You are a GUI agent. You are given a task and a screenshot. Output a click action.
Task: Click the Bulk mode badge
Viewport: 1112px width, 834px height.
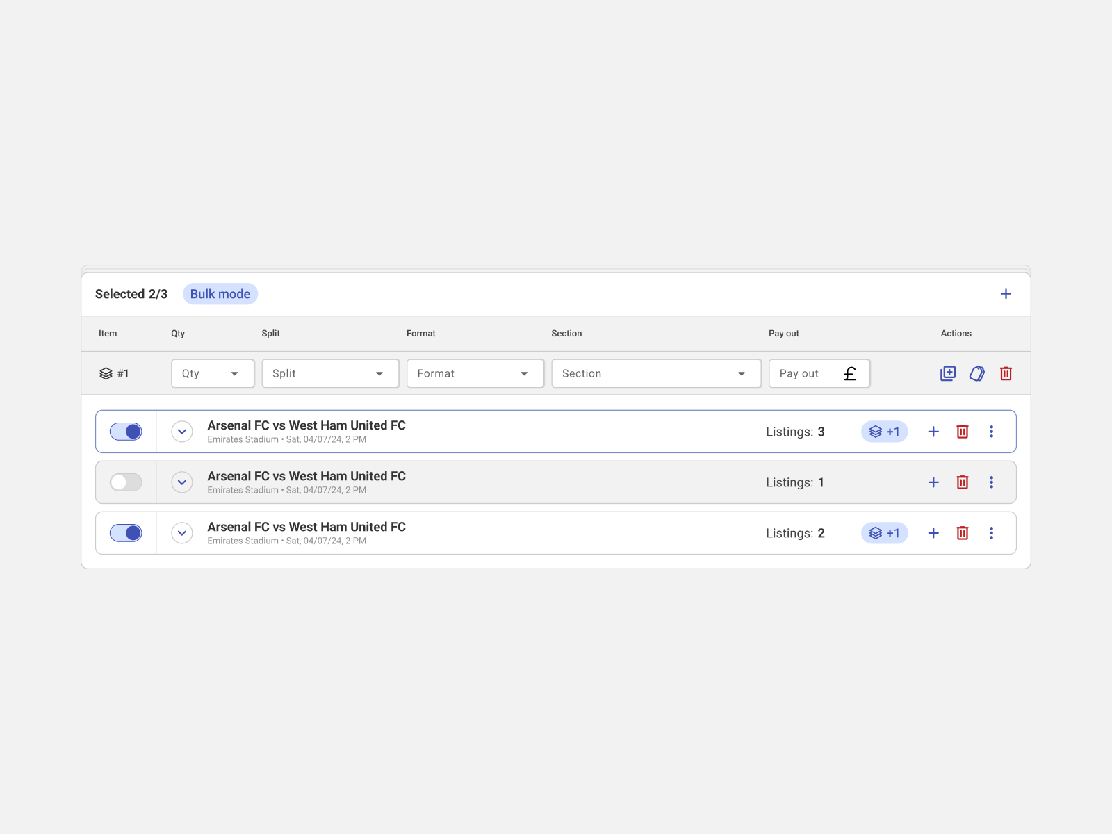pos(220,294)
